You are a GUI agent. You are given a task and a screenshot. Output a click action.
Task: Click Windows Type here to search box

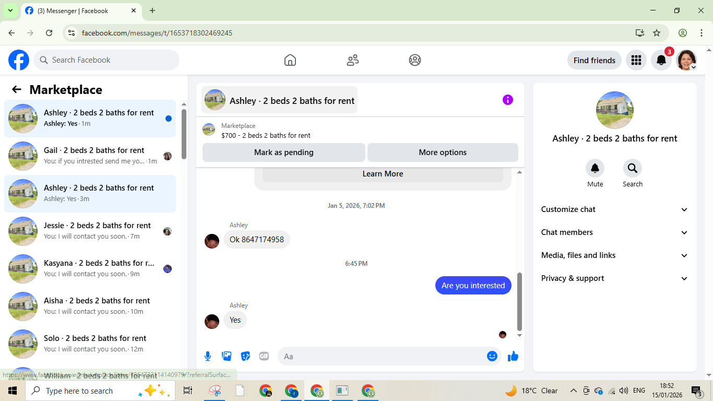(100, 391)
